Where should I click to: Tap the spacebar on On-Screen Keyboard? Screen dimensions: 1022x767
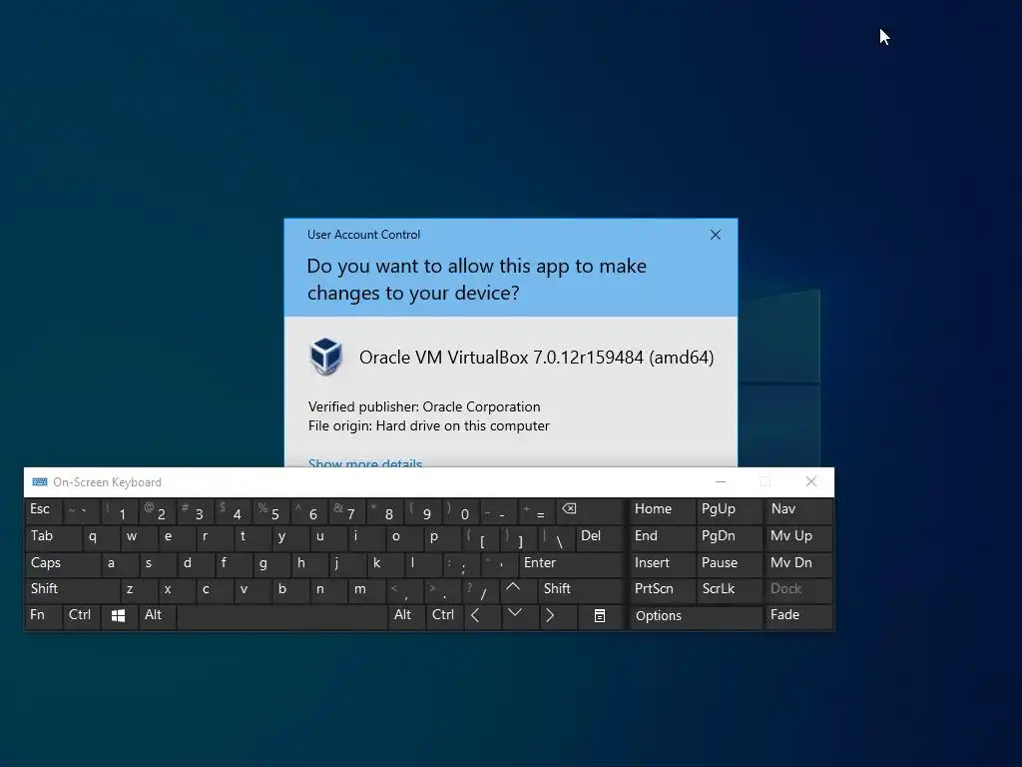281,616
